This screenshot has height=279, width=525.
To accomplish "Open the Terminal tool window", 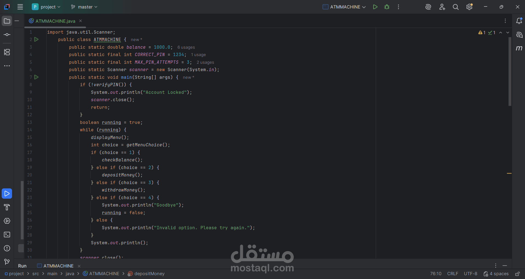I will point(7,235).
